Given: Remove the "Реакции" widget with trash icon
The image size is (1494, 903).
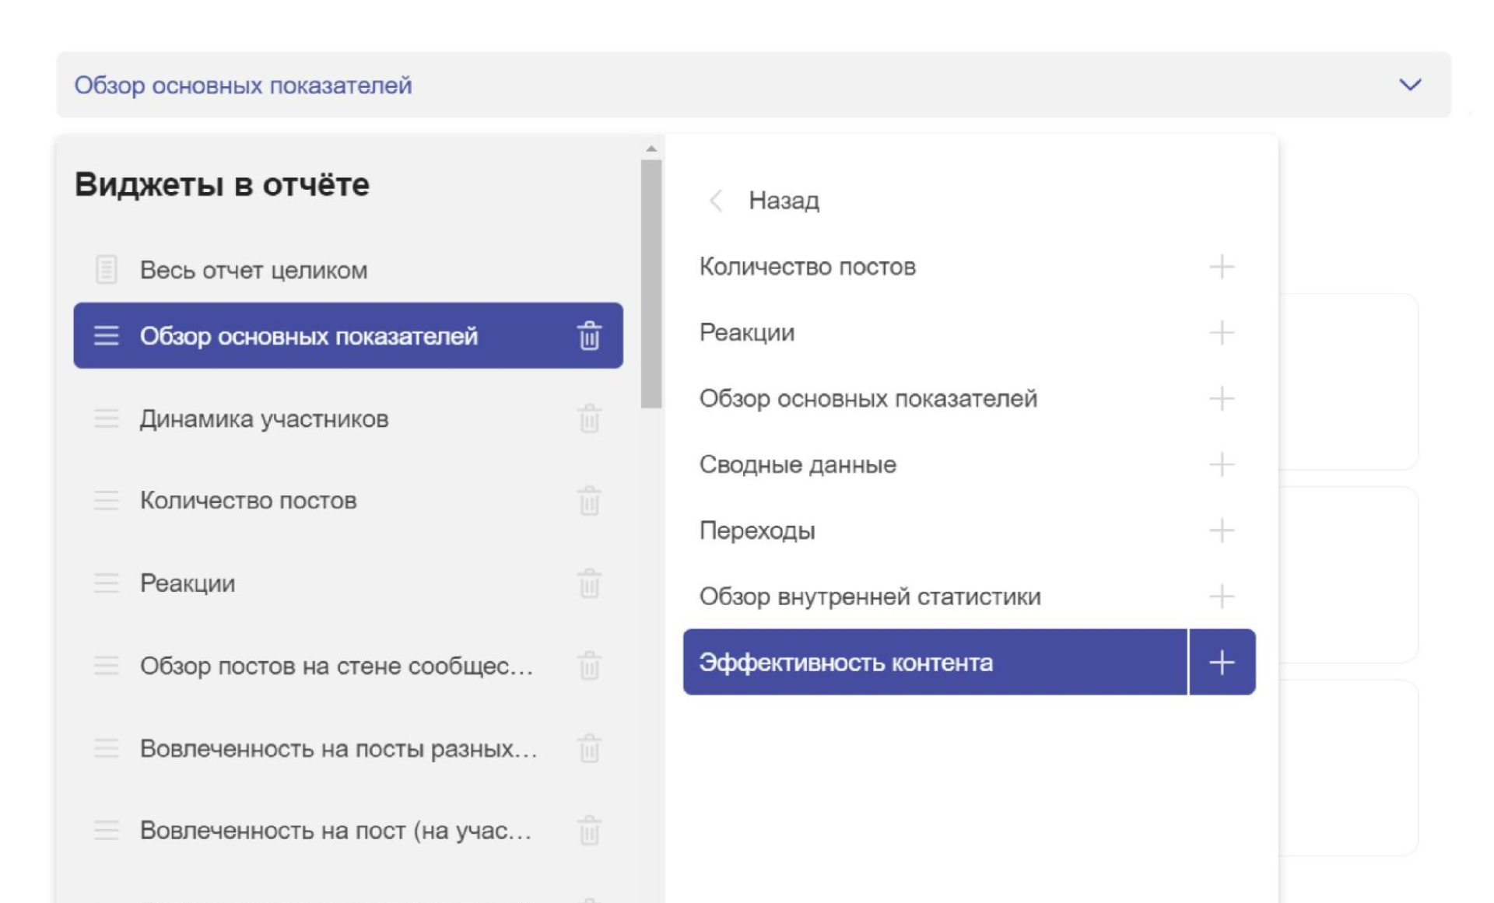Looking at the screenshot, I should (589, 583).
